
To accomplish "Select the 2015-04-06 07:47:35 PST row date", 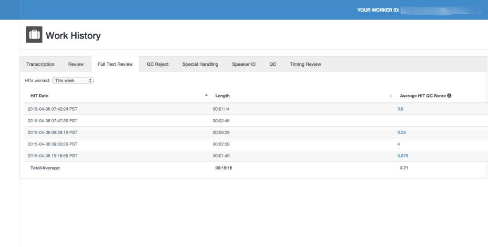I will click(52, 121).
